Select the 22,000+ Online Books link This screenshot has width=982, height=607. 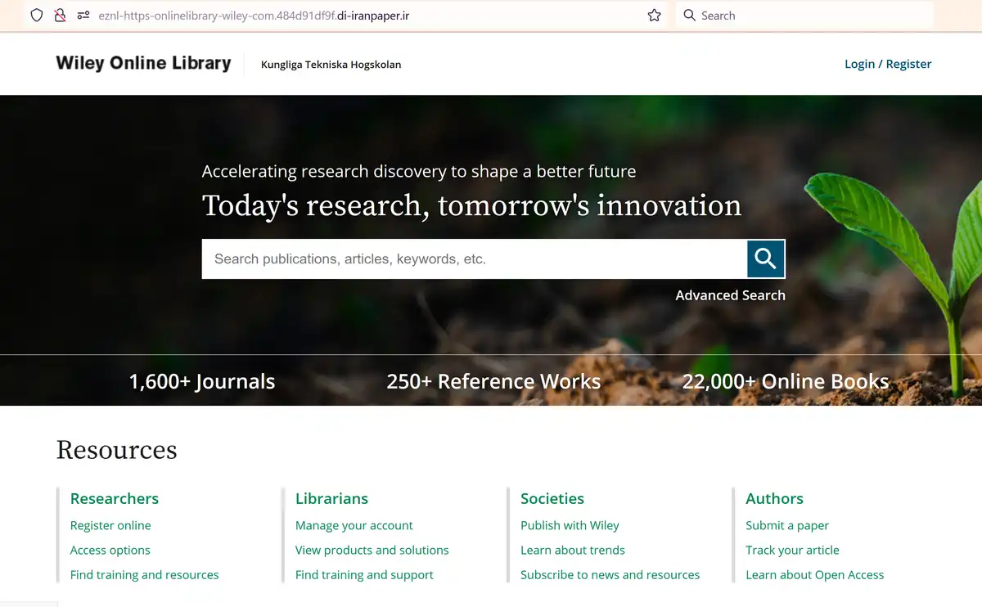(786, 381)
